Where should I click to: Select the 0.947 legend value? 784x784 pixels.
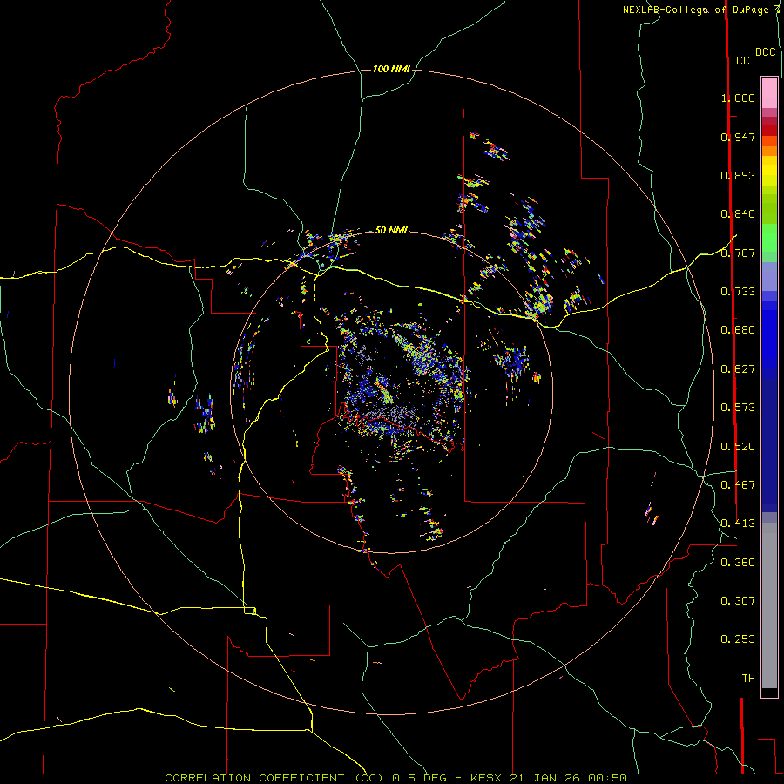coord(738,137)
